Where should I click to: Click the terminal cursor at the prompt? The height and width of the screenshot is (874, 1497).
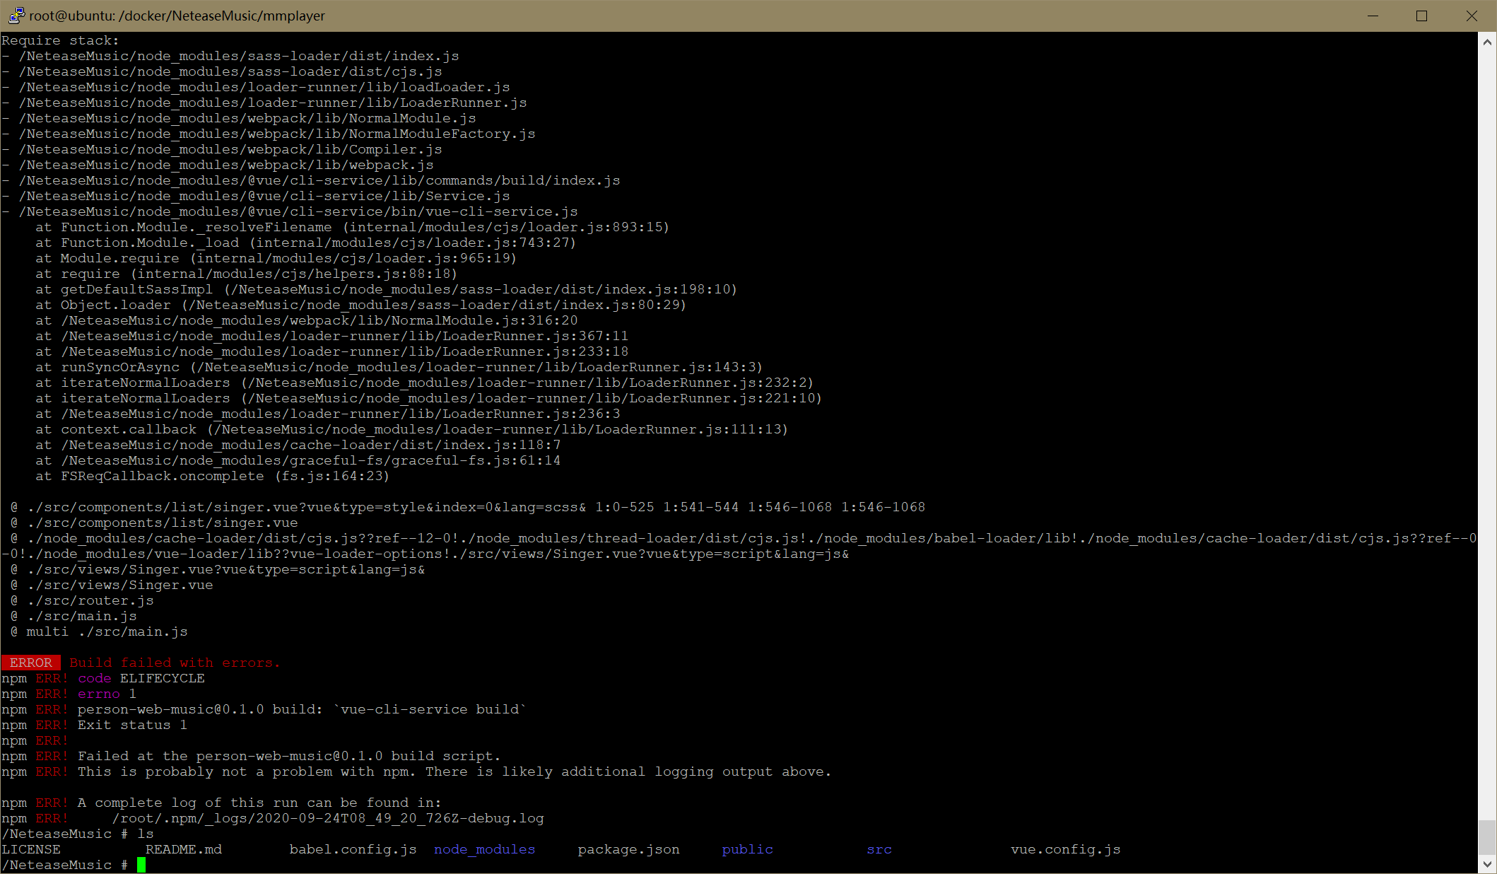coord(142,864)
